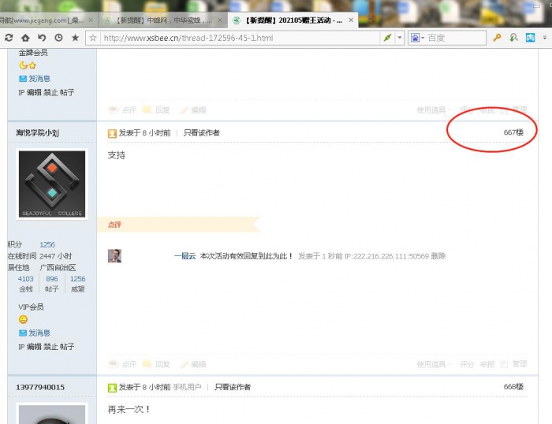
Task: Open username 海悦学院小刘 profile link
Action: (x=38, y=132)
